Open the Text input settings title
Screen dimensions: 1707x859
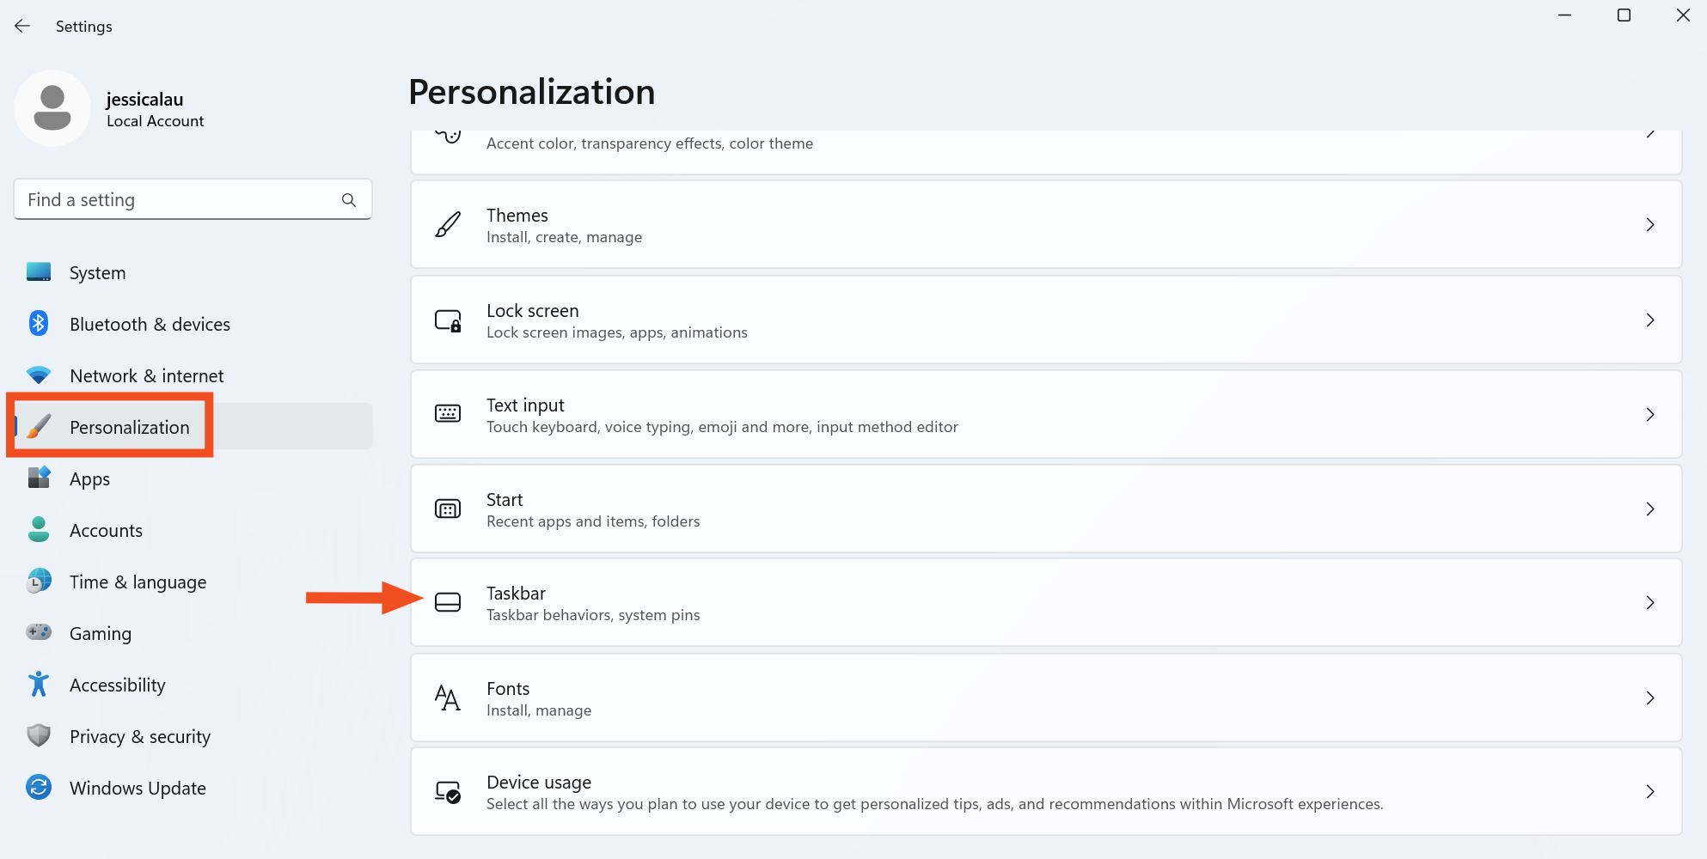tap(525, 405)
